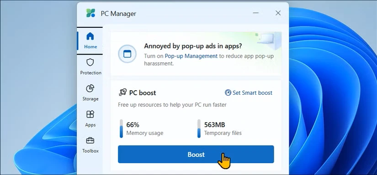
Task: Open the Protection section
Action: 90,67
